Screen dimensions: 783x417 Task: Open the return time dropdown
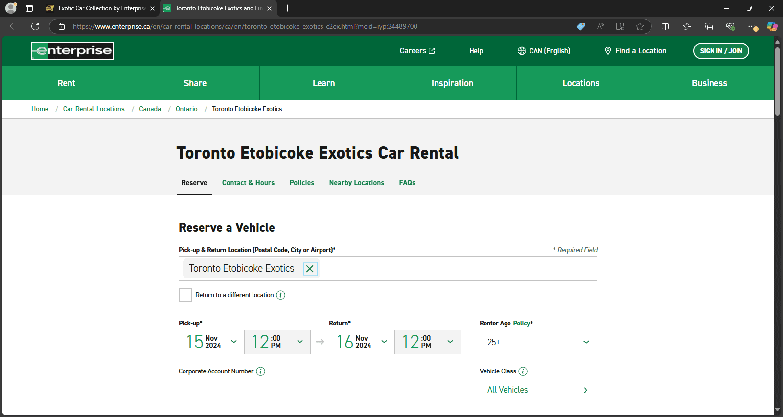tap(428, 342)
